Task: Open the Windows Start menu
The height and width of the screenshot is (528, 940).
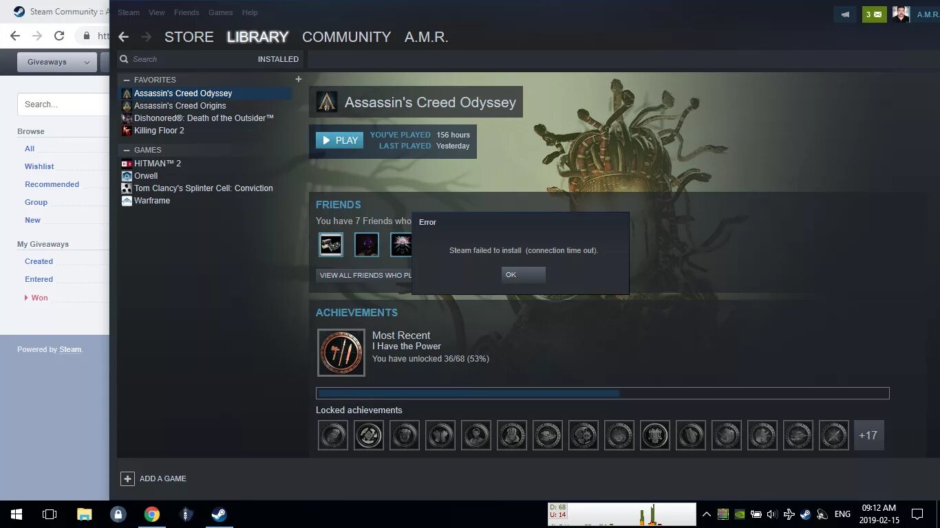Action: click(17, 514)
